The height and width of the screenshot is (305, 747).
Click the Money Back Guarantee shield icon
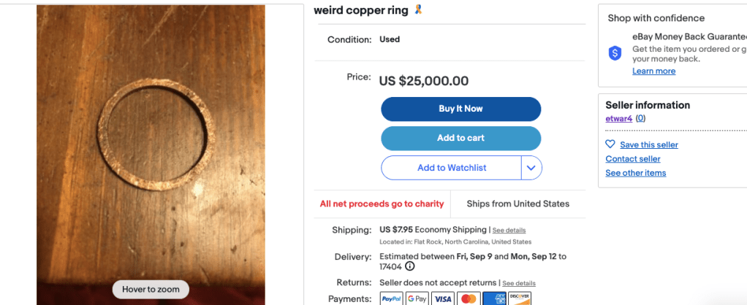click(x=615, y=53)
